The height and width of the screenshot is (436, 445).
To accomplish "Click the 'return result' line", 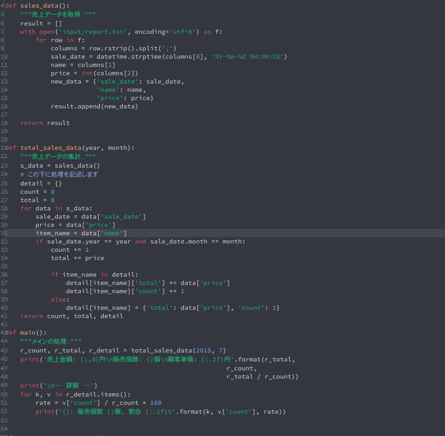I will click(x=45, y=123).
